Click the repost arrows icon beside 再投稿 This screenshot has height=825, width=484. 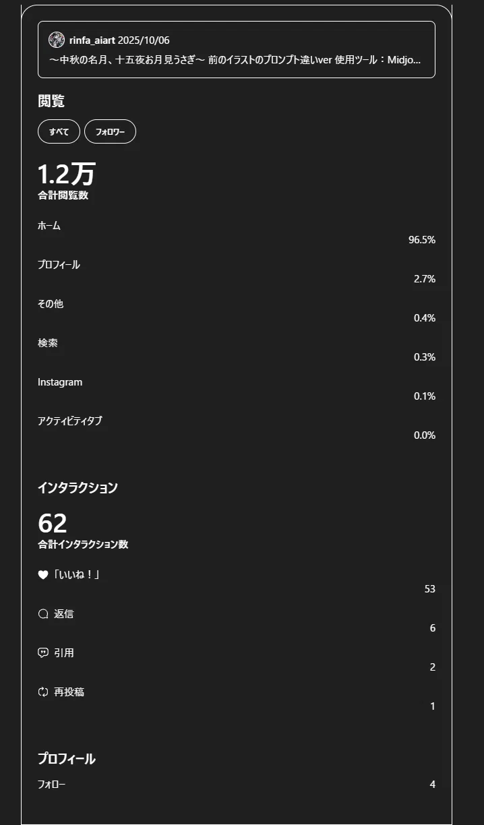click(x=43, y=692)
